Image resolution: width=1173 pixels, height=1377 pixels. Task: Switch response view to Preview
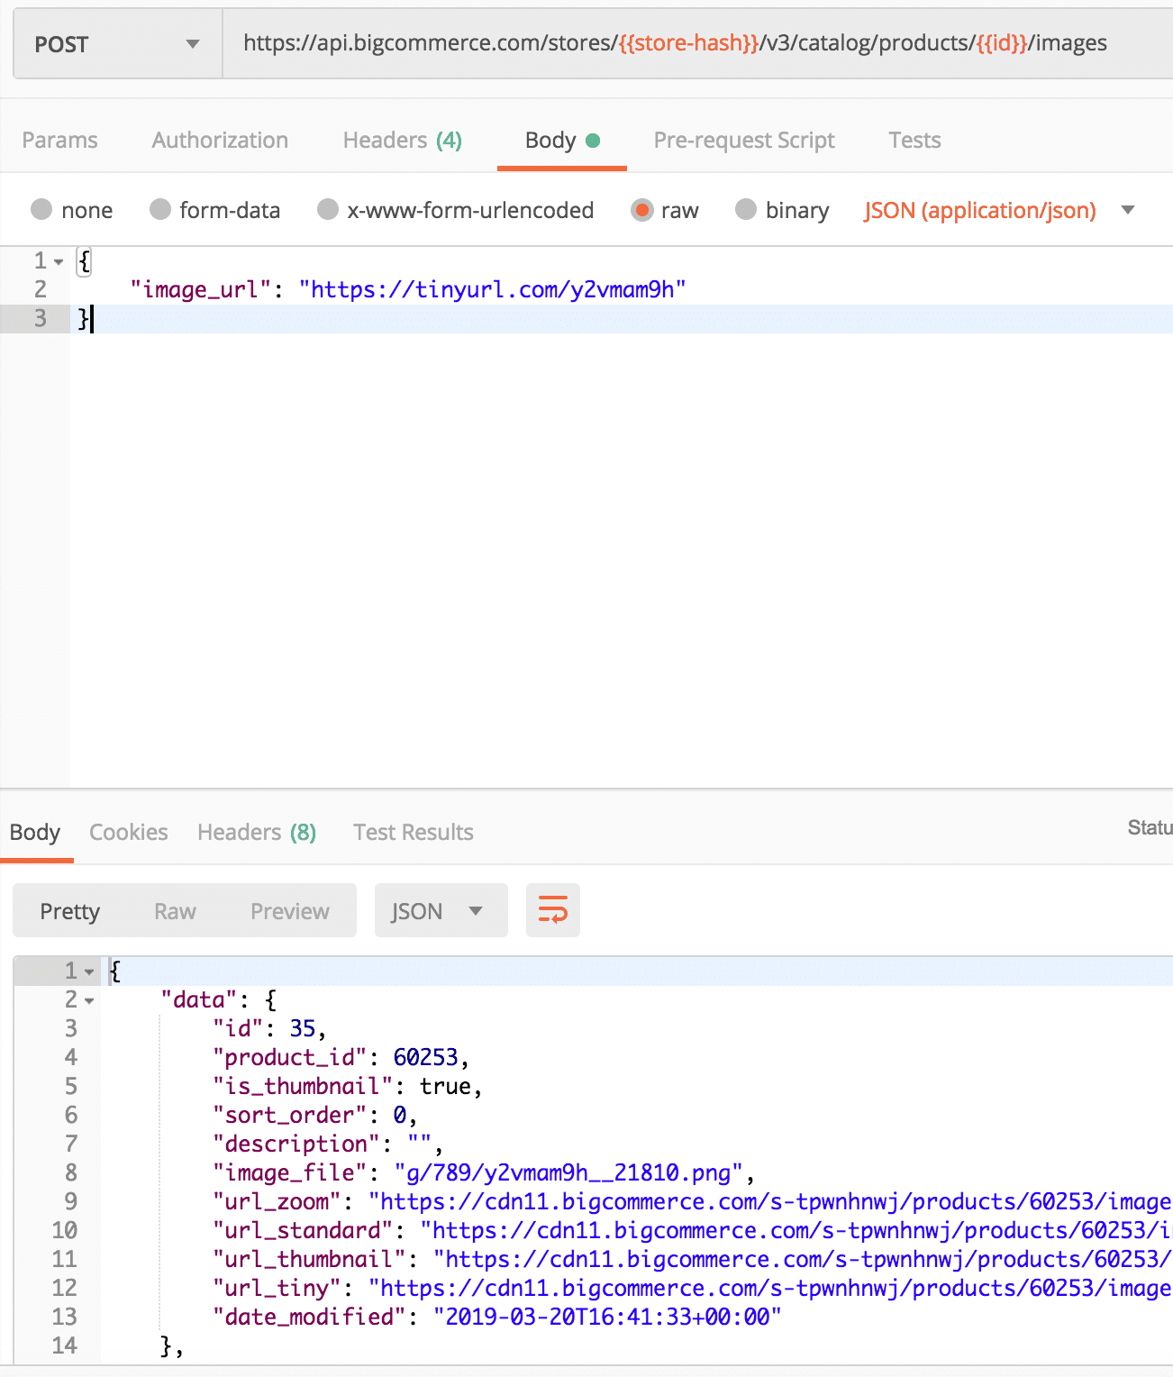289,910
